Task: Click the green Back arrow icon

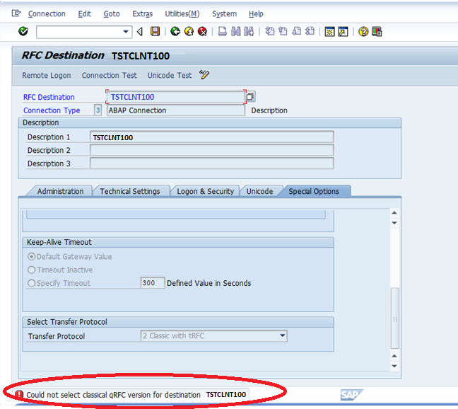Action: click(175, 31)
